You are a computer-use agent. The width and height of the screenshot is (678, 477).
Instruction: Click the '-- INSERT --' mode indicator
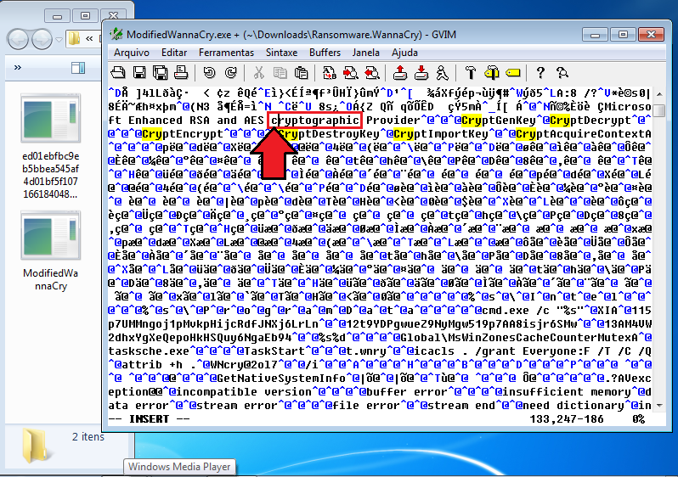click(150, 419)
